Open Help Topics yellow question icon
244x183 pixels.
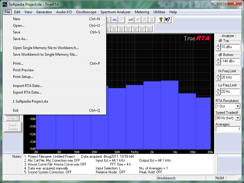click(161, 20)
